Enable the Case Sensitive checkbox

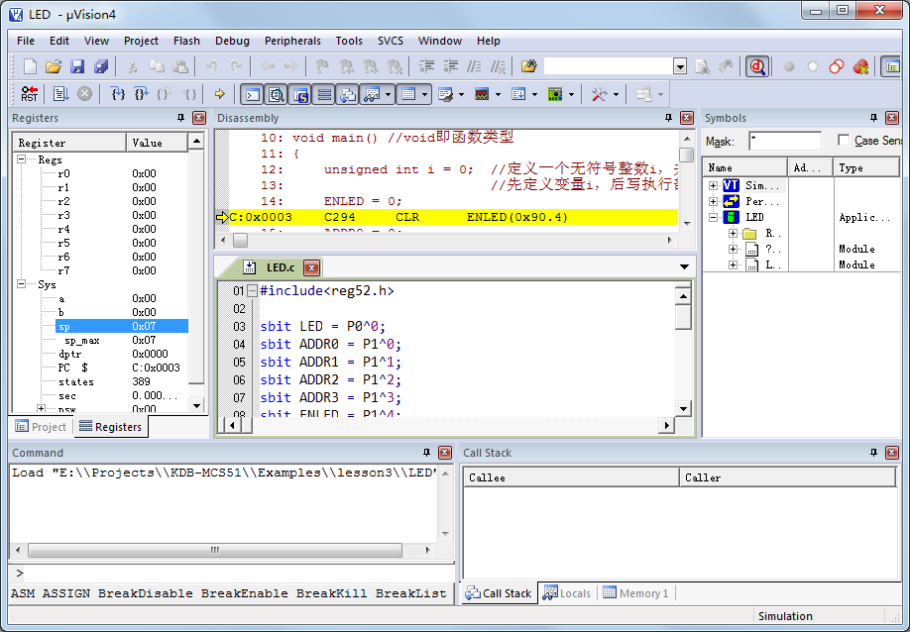pyautogui.click(x=844, y=141)
